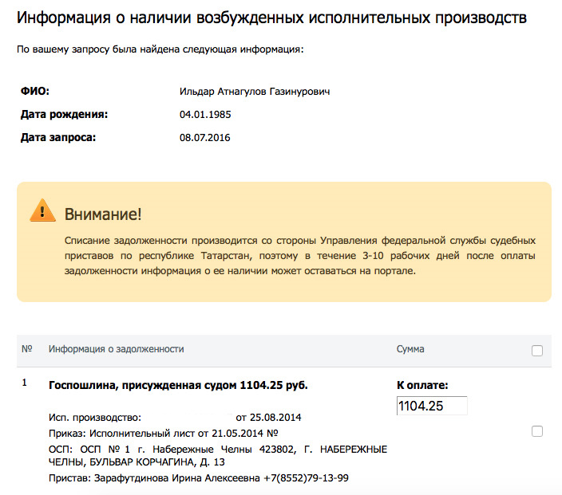562x495 pixels.
Task: Click the 'К оплате:' label
Action: click(x=422, y=386)
